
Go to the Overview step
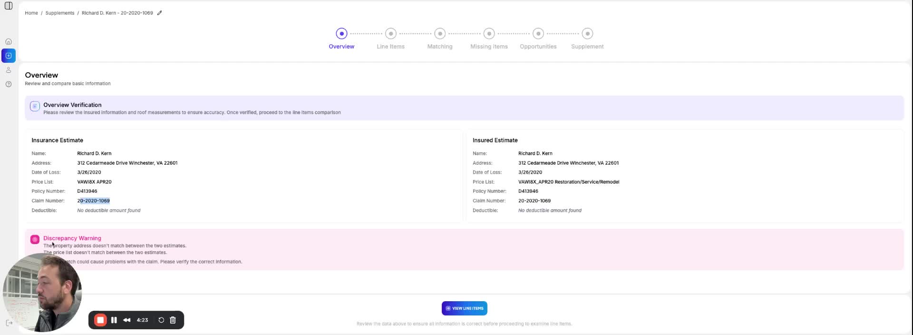[x=341, y=47]
